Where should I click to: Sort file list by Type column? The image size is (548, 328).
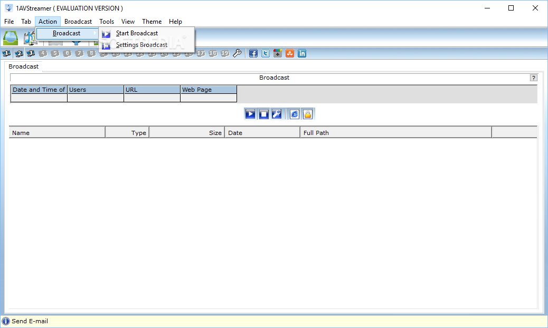[128, 132]
